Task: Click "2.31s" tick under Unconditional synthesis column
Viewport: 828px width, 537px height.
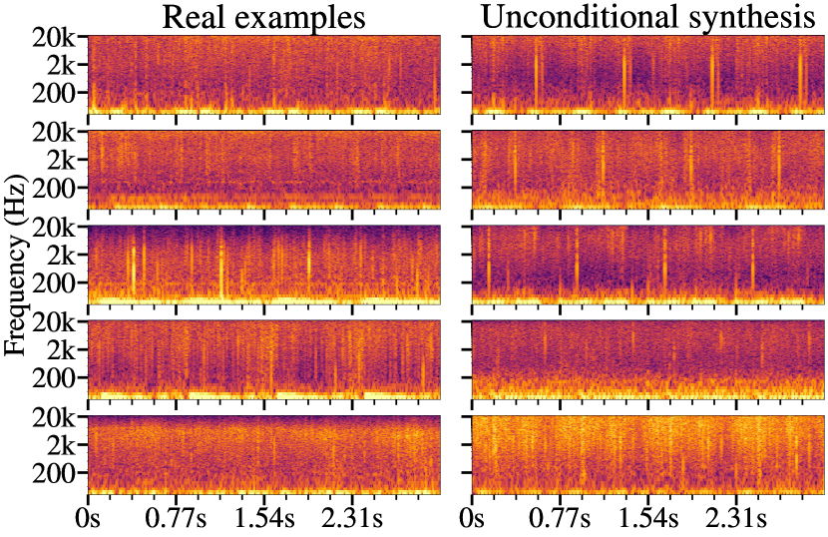Action: (x=735, y=518)
